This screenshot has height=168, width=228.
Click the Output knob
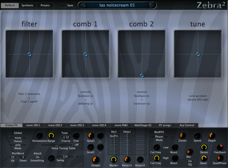pyautogui.click(x=96, y=160)
